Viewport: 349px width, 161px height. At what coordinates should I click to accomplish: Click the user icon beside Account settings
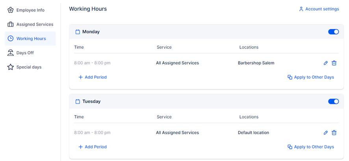[x=301, y=9]
